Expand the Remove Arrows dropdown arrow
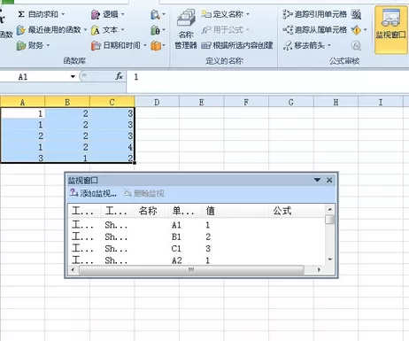Viewport: 409px width, 341px height. [x=329, y=45]
